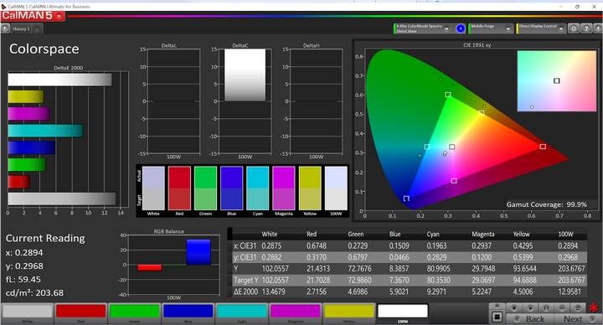Click the Cyan actual/target comparison swatch
This screenshot has width=603, height=325.
click(x=258, y=188)
